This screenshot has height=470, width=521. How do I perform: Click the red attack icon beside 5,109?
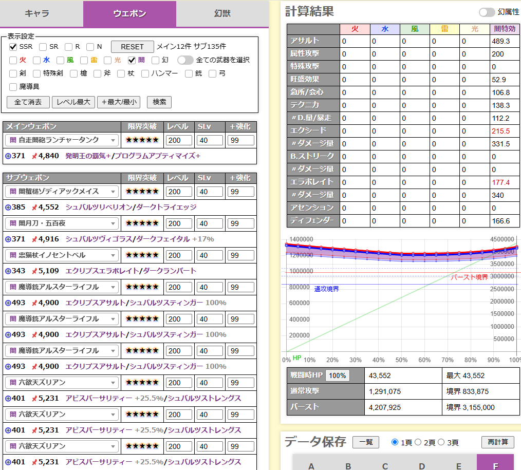pos(34,271)
